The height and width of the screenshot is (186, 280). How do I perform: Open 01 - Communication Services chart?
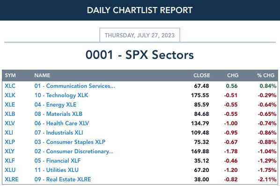click(75, 86)
